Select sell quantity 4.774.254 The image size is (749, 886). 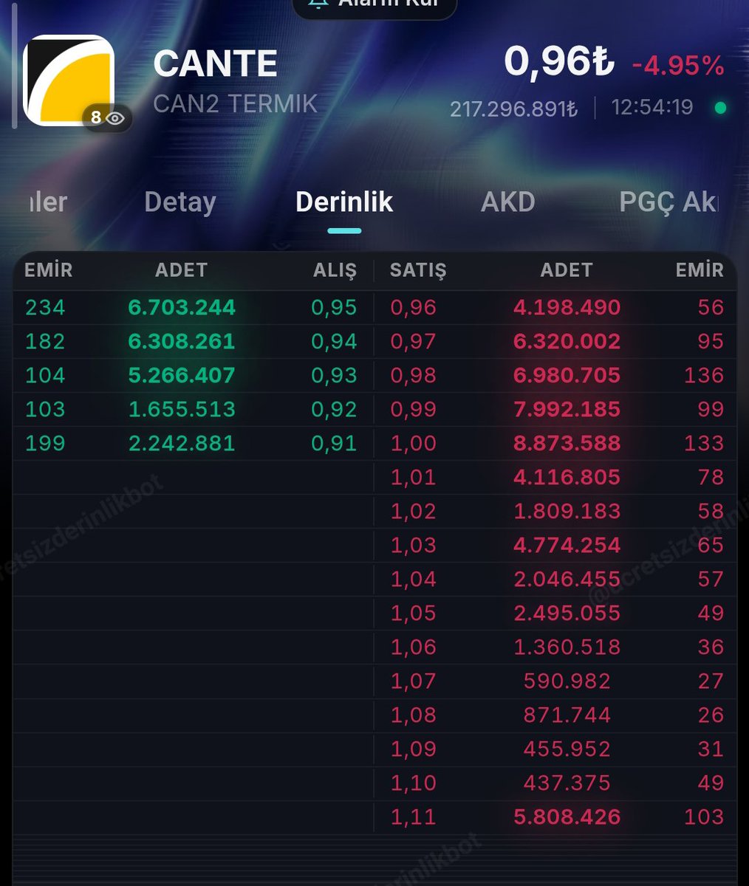point(567,545)
